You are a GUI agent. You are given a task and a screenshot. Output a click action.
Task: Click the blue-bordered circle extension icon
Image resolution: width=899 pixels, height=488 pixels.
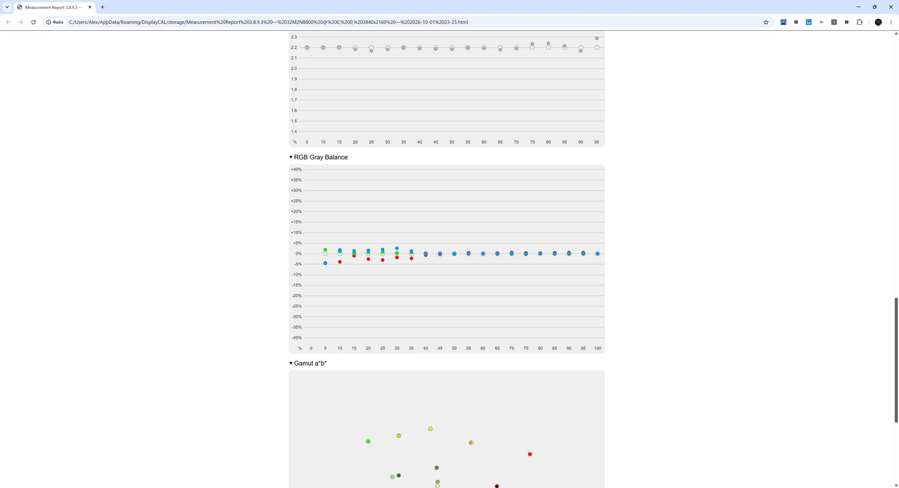(x=809, y=22)
